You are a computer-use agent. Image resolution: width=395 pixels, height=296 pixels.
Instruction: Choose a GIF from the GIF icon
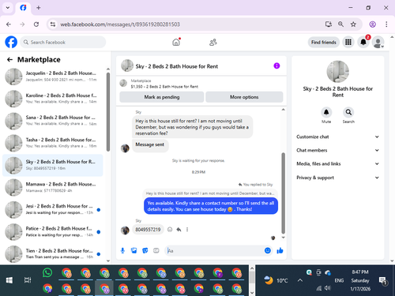click(156, 250)
